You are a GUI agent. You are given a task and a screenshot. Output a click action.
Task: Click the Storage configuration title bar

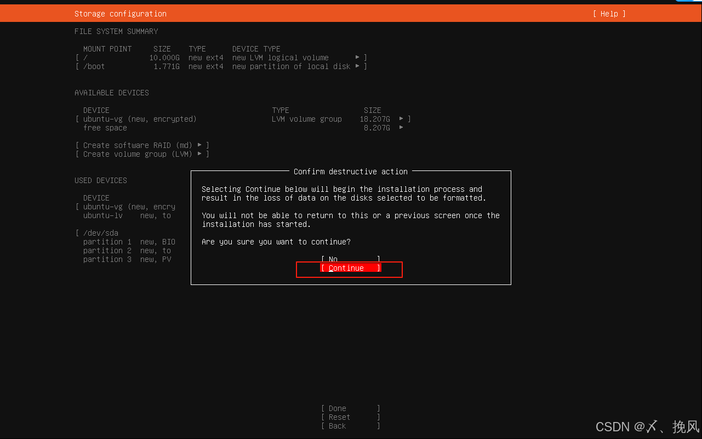pyautogui.click(x=120, y=13)
